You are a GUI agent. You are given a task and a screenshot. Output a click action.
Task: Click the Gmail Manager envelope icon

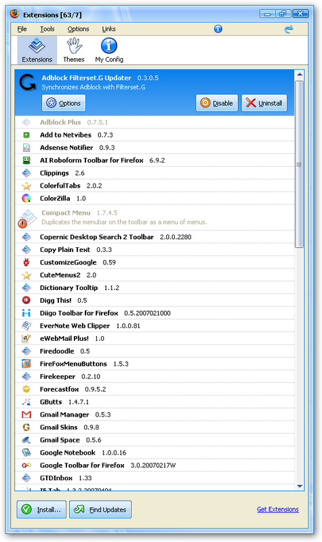point(26,415)
